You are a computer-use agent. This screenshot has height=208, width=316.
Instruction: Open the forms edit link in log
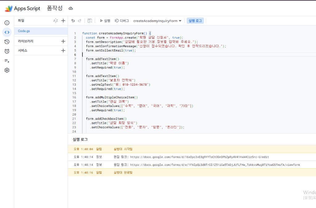tap(200, 157)
